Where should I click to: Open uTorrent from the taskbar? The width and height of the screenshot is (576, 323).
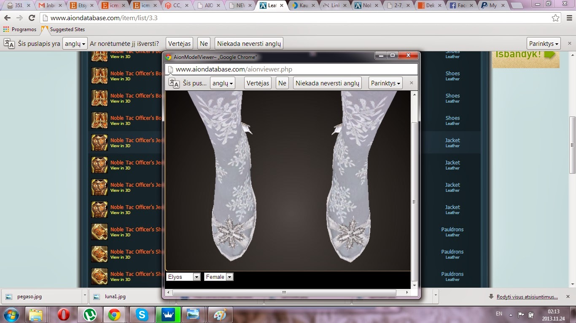89,315
